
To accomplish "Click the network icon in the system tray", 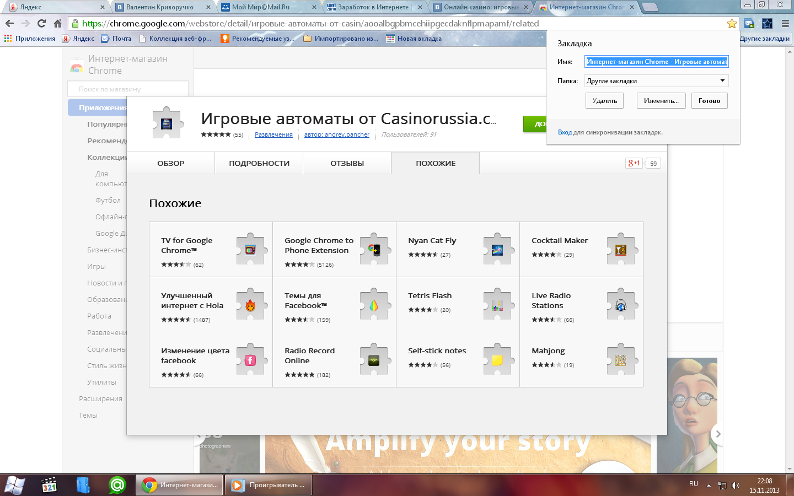I will click(x=722, y=486).
